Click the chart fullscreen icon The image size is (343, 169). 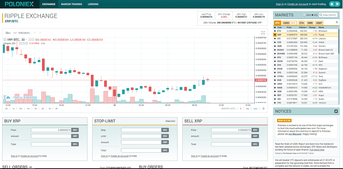click(263, 33)
